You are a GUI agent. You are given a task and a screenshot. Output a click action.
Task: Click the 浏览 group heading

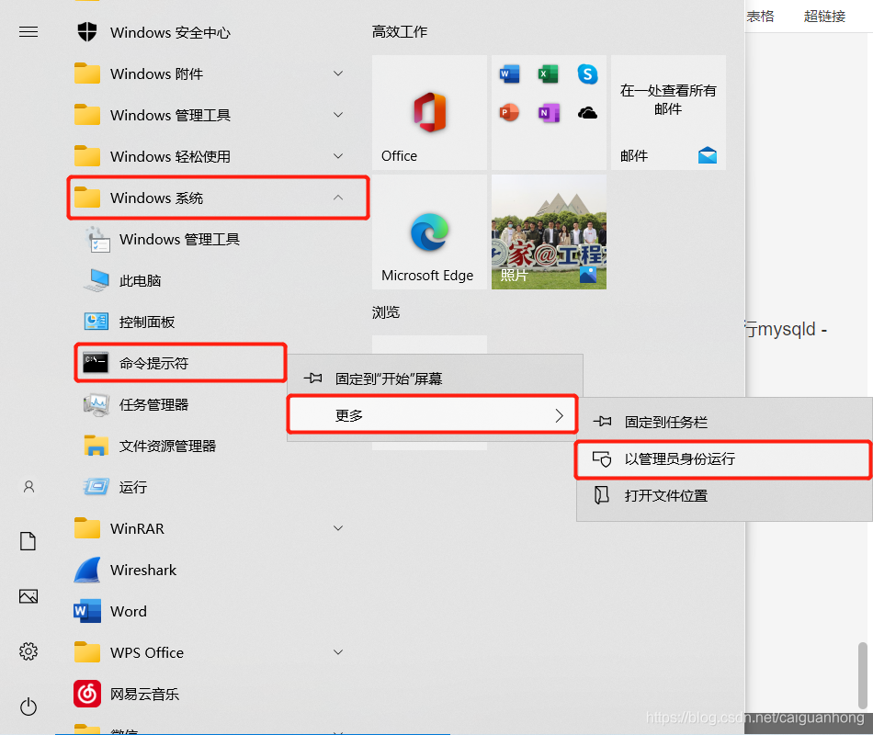point(386,312)
